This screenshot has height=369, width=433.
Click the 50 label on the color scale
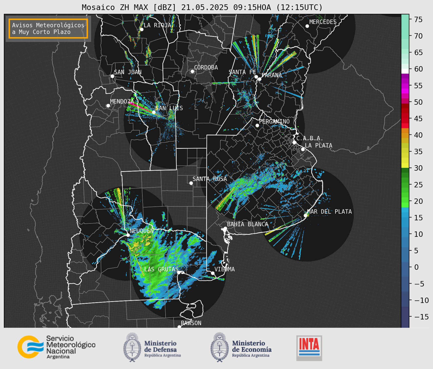point(418,102)
